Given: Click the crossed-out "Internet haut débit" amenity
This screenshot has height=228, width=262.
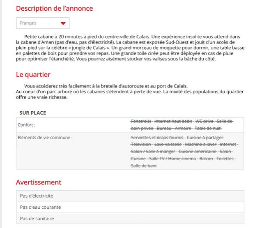Looking at the screenshot, I should point(173,122).
